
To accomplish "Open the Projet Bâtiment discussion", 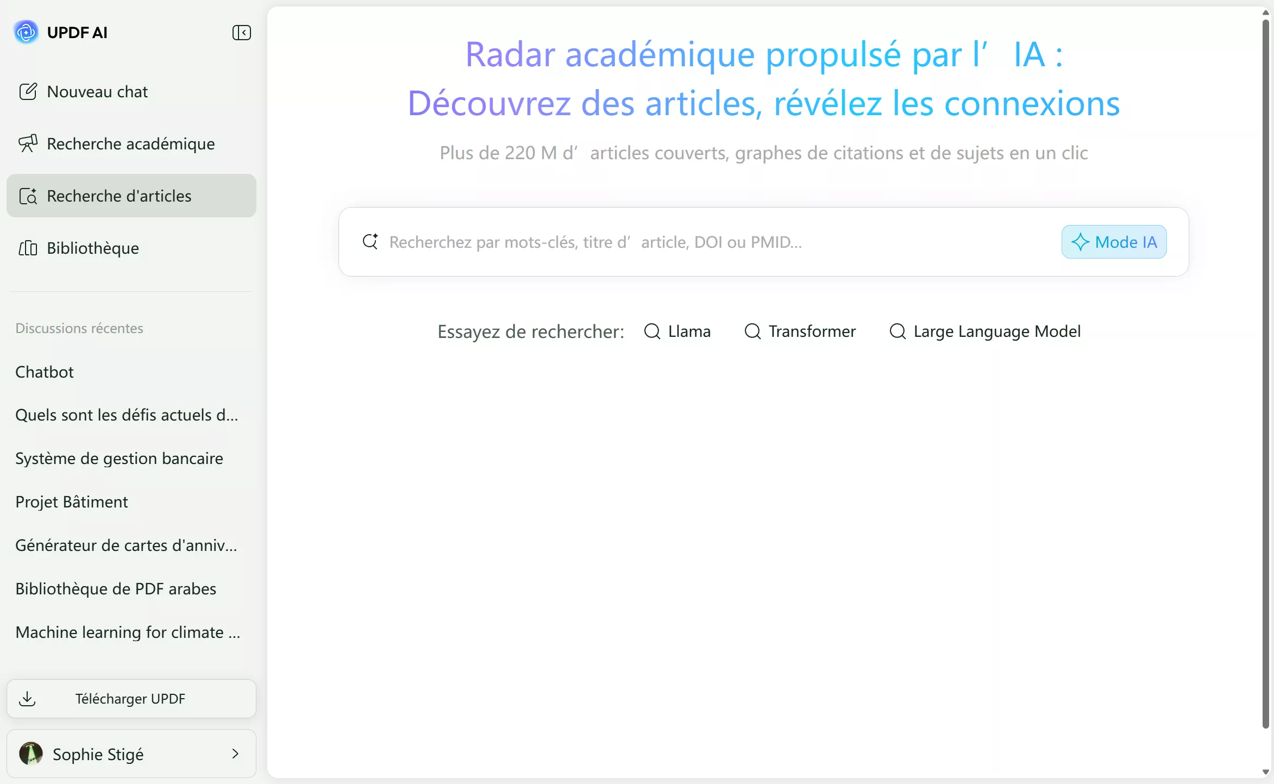I will (71, 501).
